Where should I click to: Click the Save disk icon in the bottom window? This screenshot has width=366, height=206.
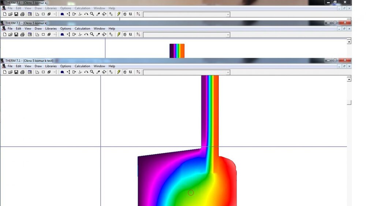tap(16, 72)
